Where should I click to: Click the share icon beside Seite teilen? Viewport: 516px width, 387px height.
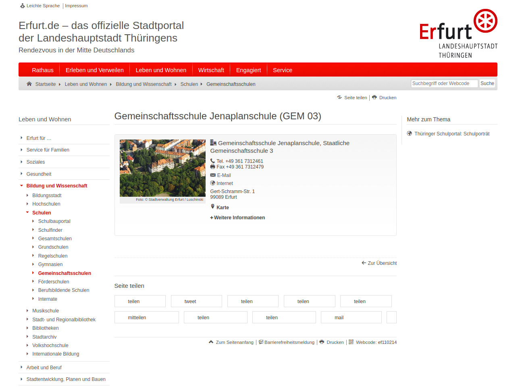339,97
